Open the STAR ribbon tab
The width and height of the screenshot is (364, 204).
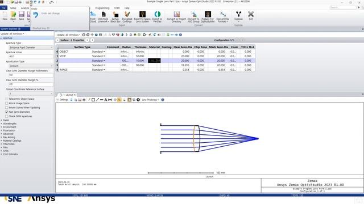[117, 8]
